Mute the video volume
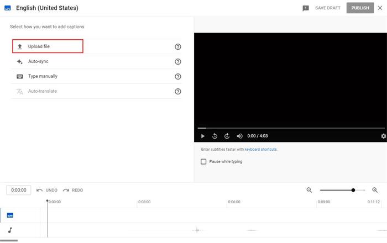Image resolution: width=387 pixels, height=243 pixels. point(239,136)
